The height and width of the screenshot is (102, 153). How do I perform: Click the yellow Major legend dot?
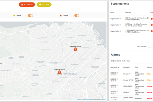(14, 16)
